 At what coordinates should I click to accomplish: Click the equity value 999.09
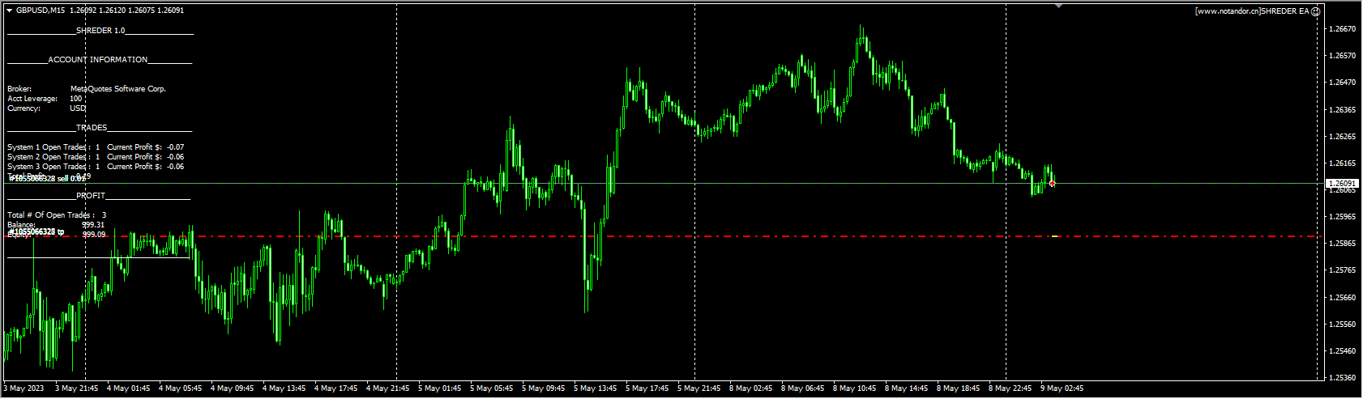click(x=94, y=234)
